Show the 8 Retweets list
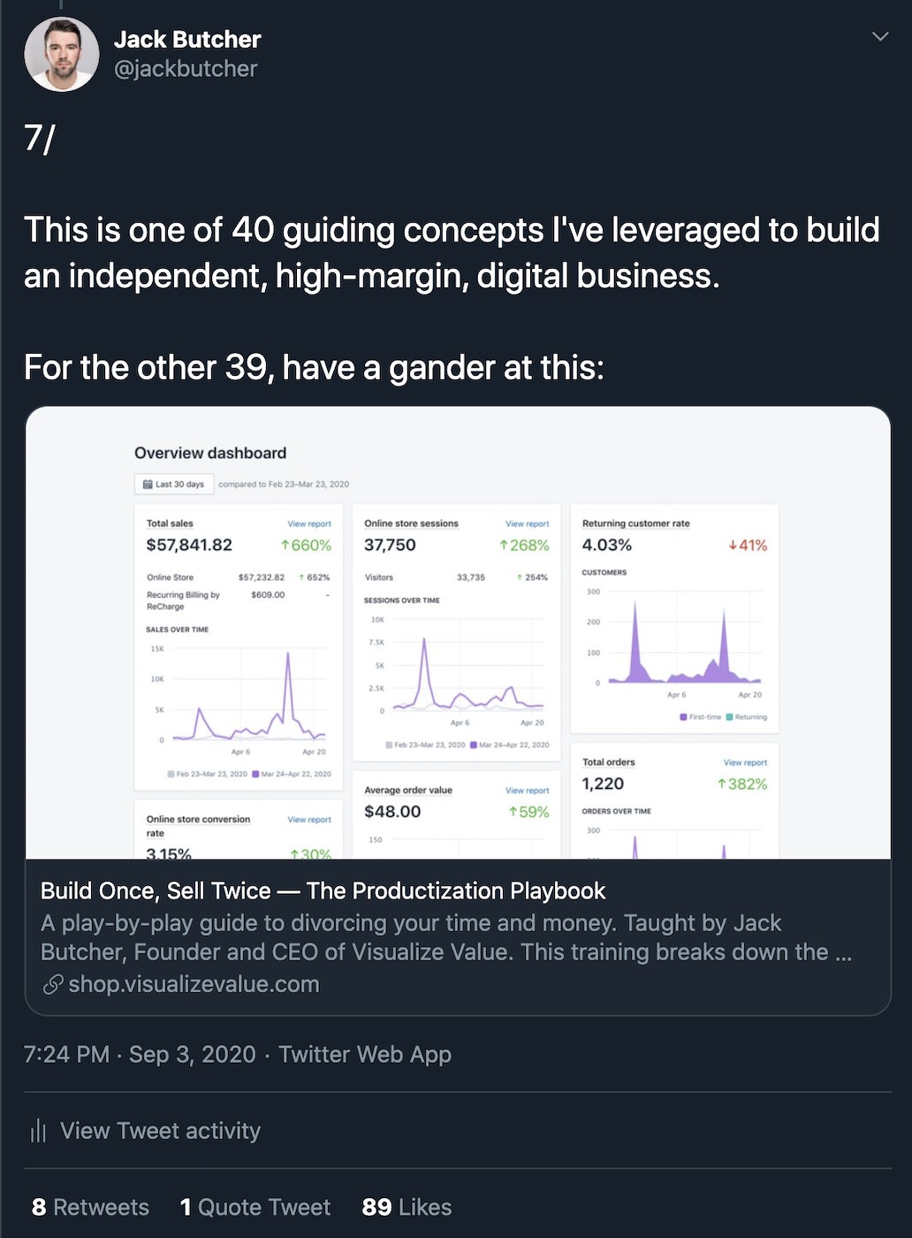 (x=90, y=1207)
